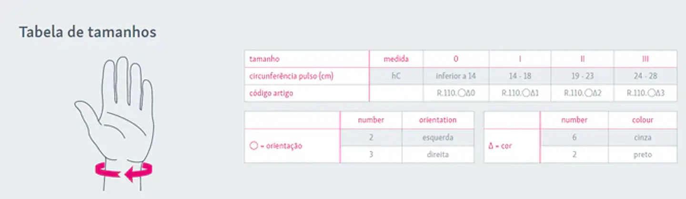This screenshot has width=686, height=199.
Task: Click the 'inferior a 14' cell
Action: tap(456, 76)
